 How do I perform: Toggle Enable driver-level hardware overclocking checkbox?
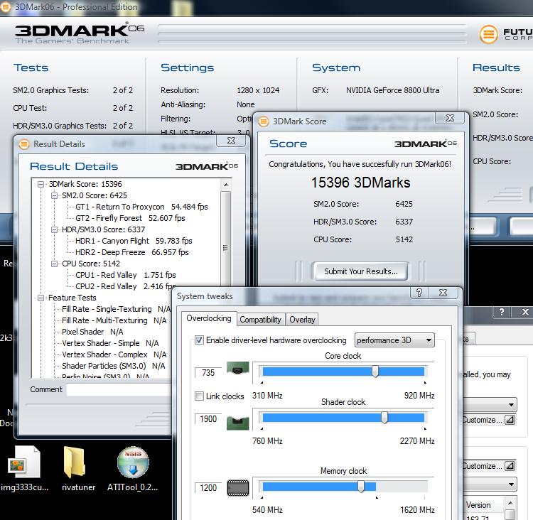point(199,340)
